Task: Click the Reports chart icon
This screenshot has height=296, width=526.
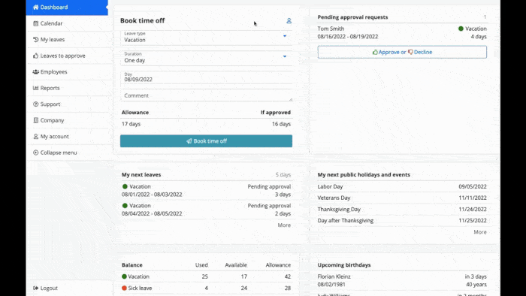Action: (x=35, y=88)
